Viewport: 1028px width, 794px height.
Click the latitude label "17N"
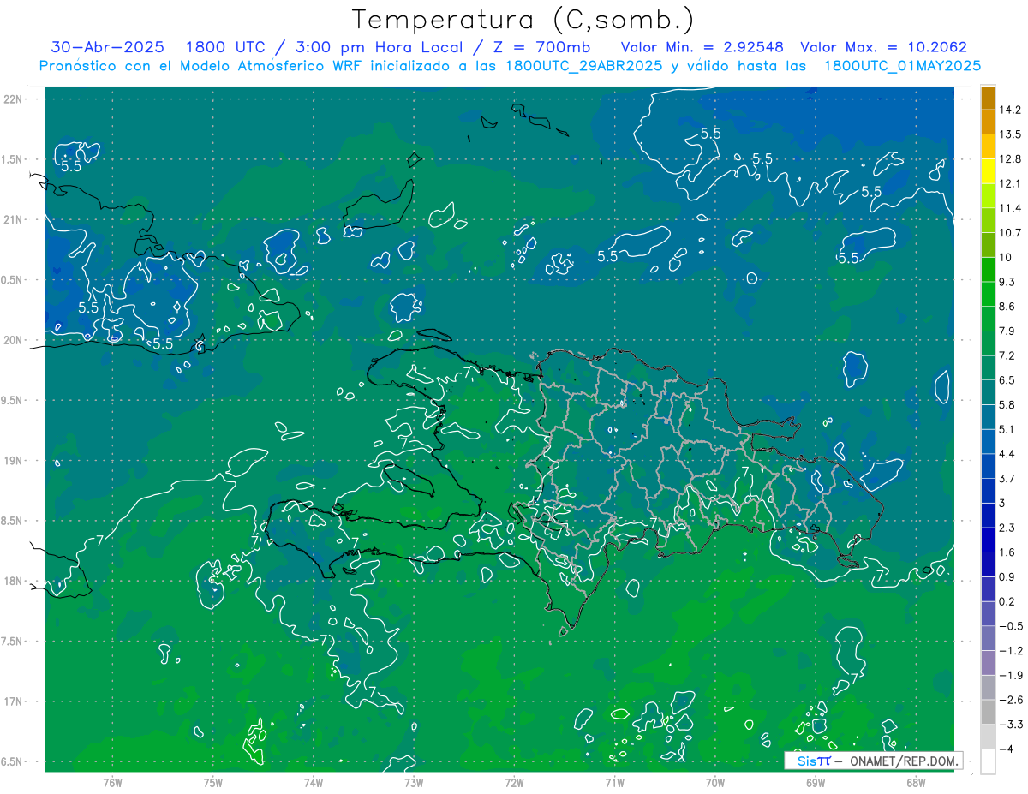click(15, 701)
